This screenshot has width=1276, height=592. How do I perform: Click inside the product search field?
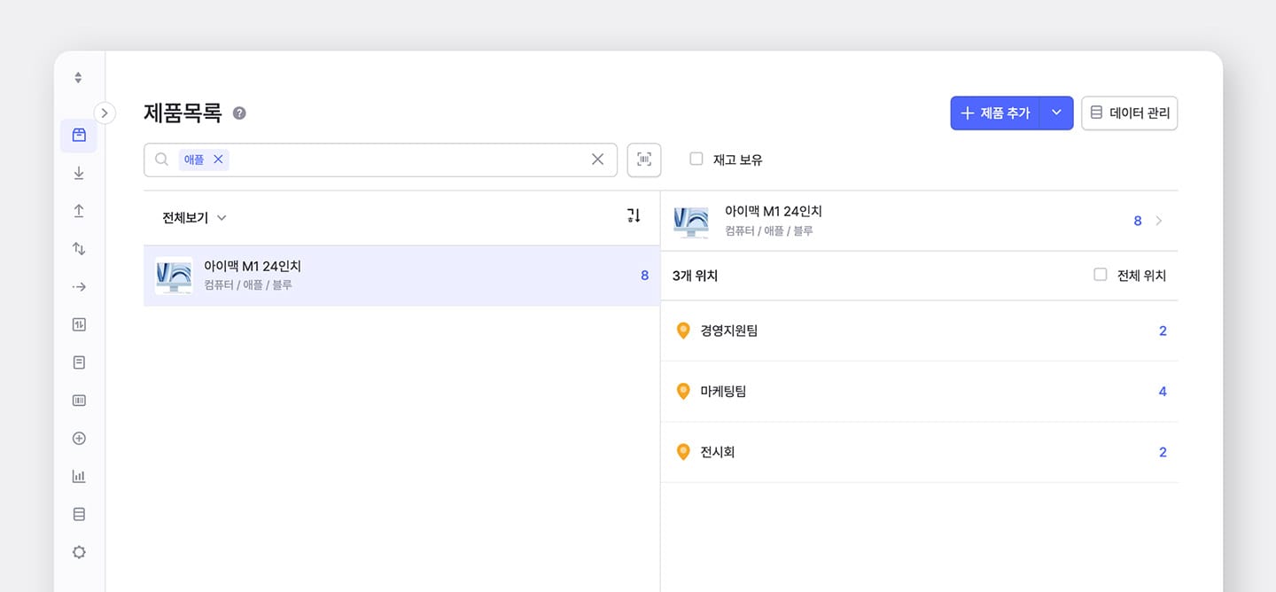381,160
